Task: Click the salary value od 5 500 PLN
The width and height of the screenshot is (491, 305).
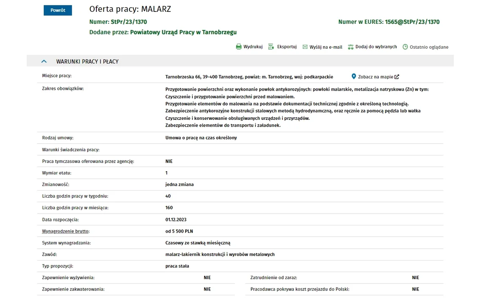Action: point(179,231)
